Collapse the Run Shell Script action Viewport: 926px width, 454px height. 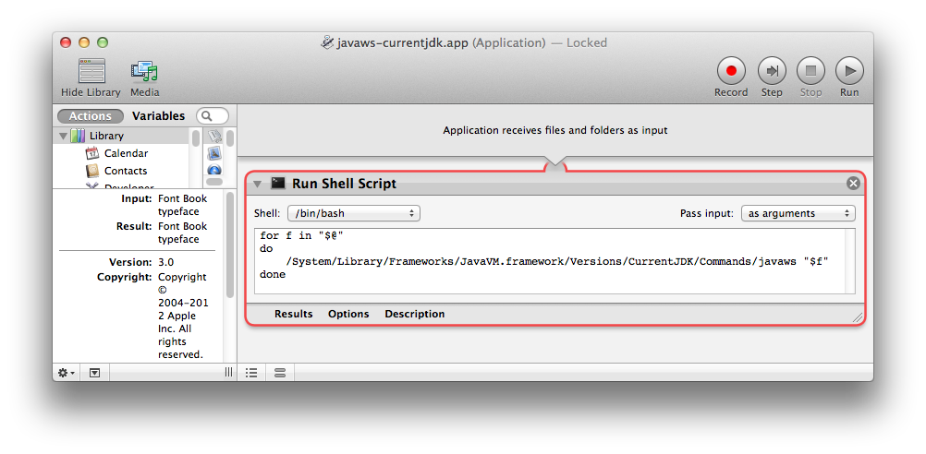coord(257,184)
